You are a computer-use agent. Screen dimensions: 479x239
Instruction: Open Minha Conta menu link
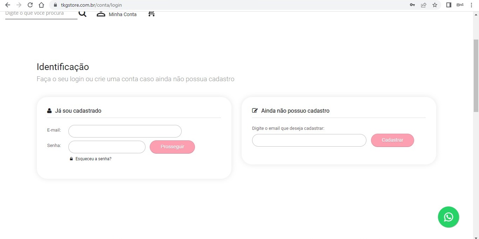tap(123, 14)
